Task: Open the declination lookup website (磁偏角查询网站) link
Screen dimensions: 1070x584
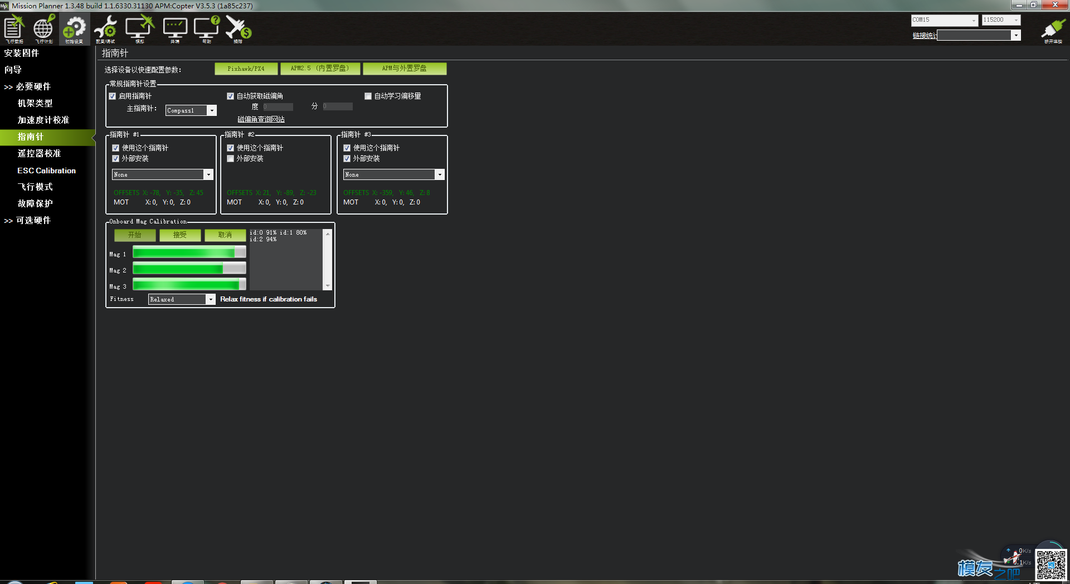Action: (261, 119)
